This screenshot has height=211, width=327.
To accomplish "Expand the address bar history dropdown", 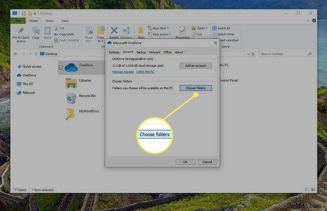I will [249, 54].
